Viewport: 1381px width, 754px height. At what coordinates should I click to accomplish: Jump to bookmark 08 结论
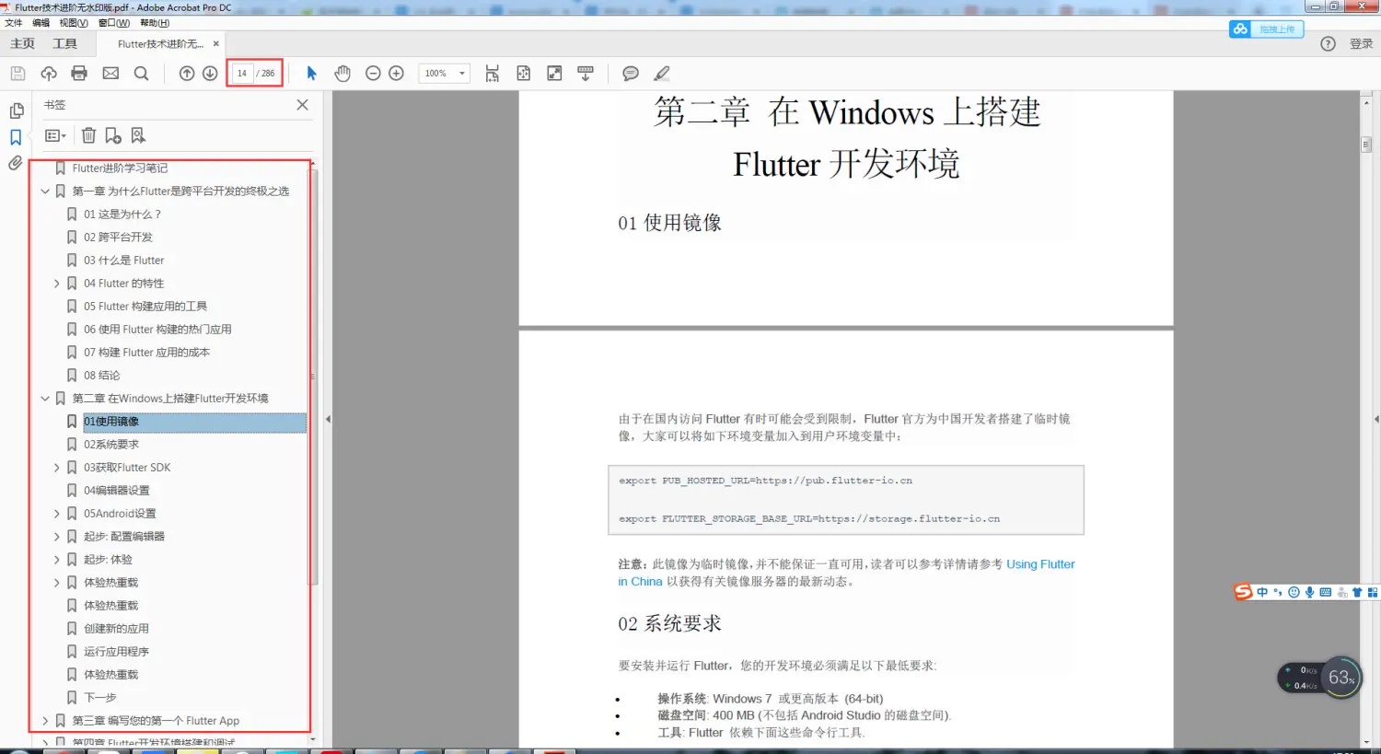click(x=102, y=376)
